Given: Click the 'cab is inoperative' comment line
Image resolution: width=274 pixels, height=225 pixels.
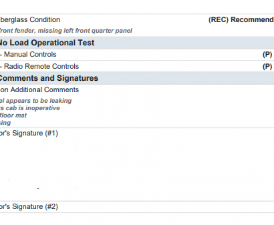Looking at the screenshot, I should coord(30,108).
